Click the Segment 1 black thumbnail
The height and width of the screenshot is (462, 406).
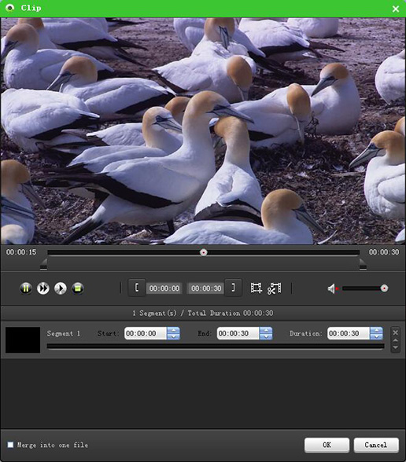[23, 339]
